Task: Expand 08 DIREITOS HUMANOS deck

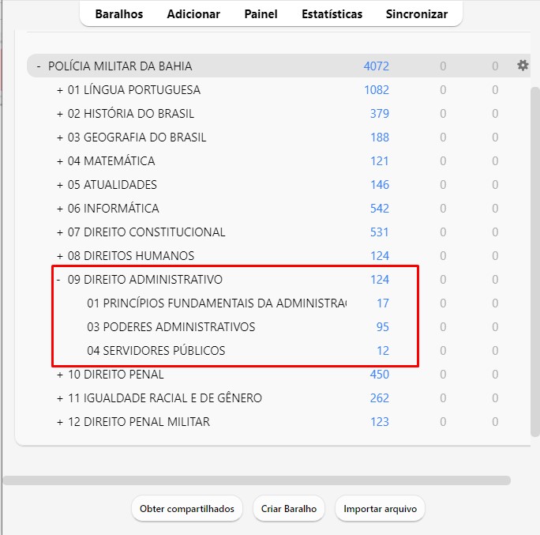Action: click(60, 256)
